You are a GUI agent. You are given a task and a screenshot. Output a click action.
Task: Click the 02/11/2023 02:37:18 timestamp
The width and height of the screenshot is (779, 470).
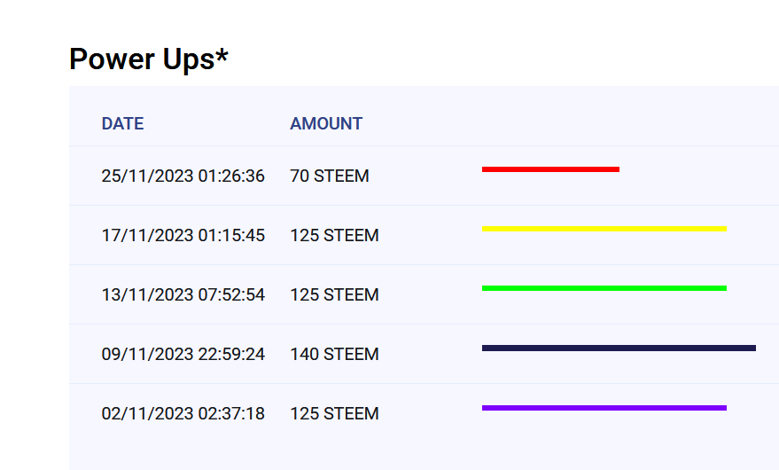(183, 414)
